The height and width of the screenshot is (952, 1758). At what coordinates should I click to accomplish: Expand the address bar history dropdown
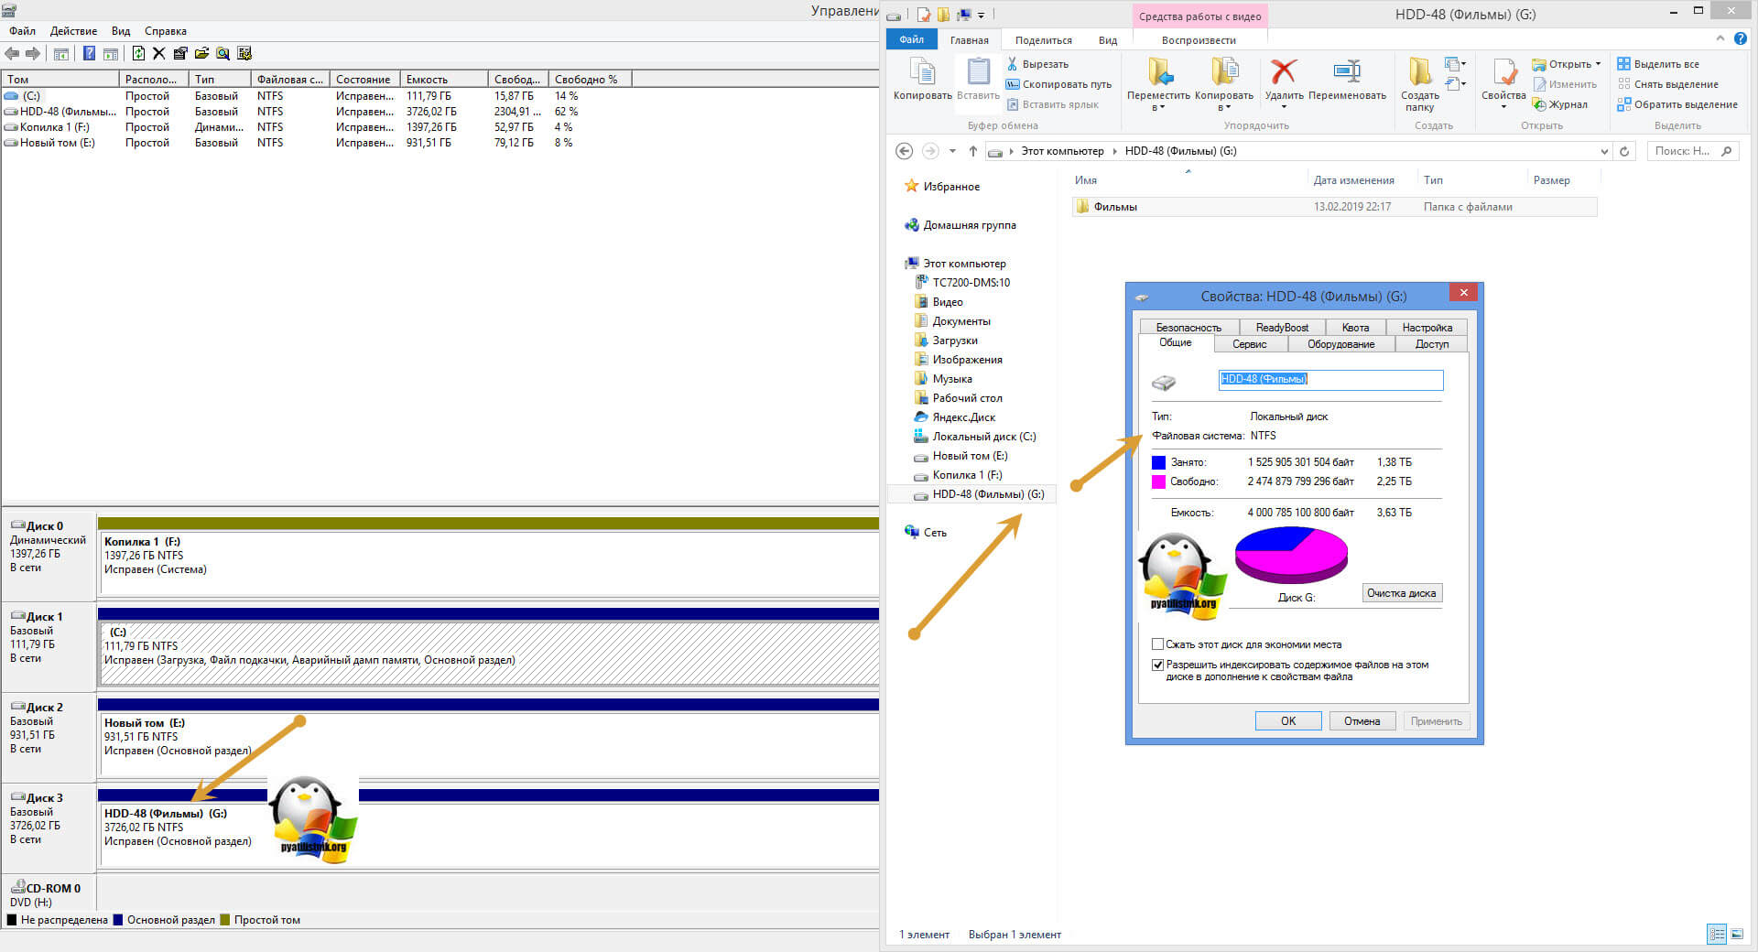1603,151
